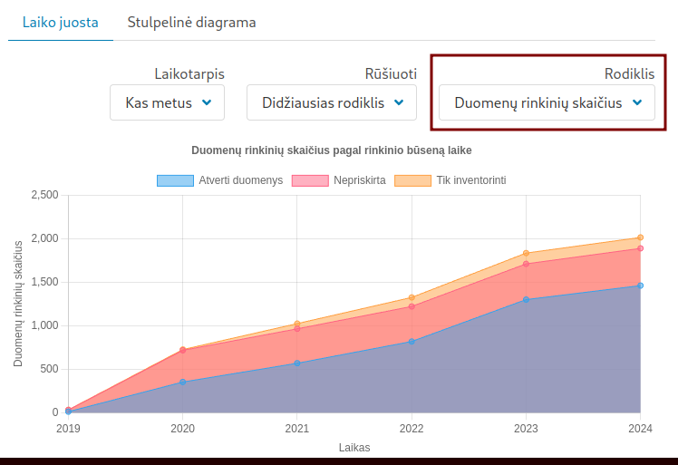Viewport: 678px width, 465px height.
Task: Click the Nepriskirta legend label
Action: click(x=360, y=180)
